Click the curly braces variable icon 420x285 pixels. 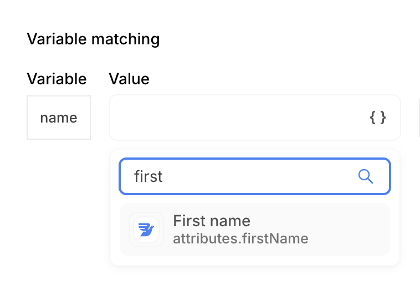377,118
